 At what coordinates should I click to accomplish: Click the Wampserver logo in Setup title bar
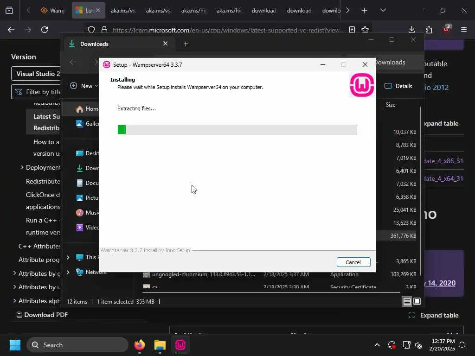(107, 64)
